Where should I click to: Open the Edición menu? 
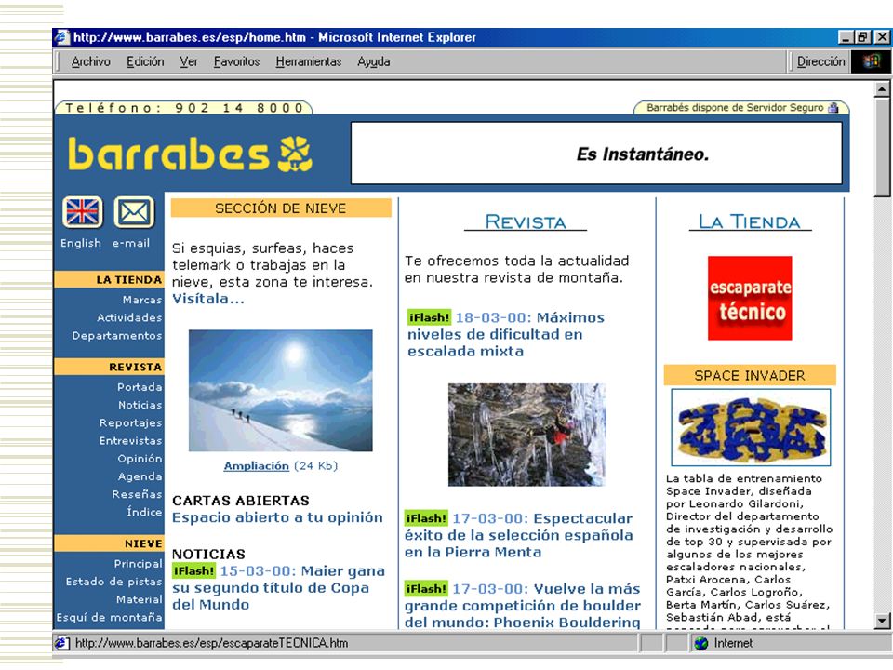[145, 61]
